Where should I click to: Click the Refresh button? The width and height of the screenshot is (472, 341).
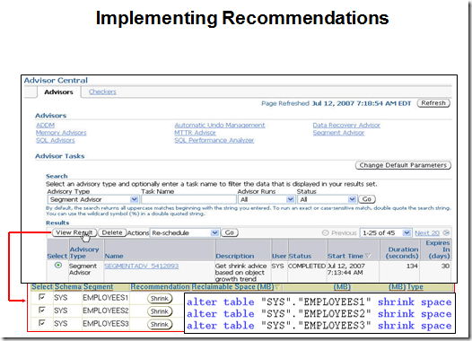click(433, 103)
